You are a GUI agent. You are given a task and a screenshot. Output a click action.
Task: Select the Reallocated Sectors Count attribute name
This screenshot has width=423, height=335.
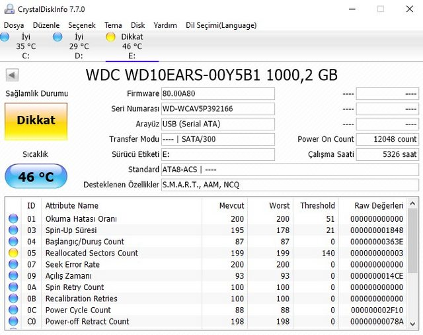click(x=92, y=253)
